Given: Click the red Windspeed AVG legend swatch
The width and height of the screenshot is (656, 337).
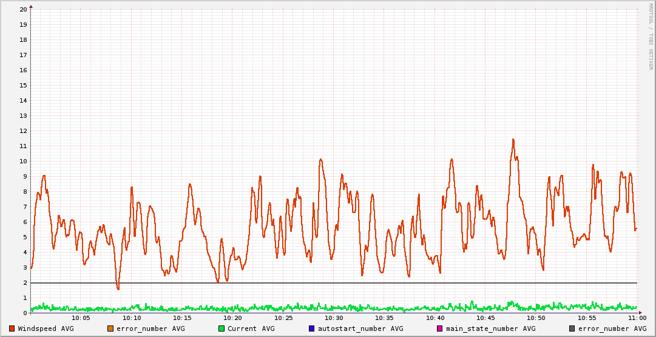Looking at the screenshot, I should 12,328.
